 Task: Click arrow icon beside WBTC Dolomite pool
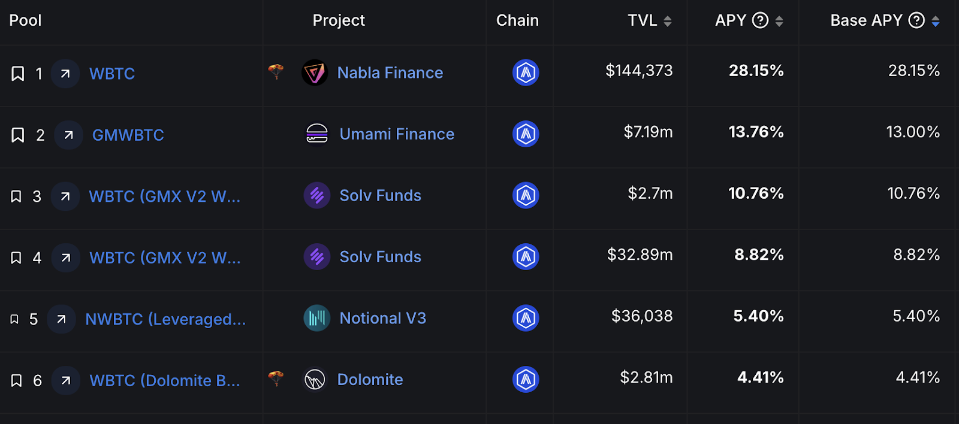66,380
